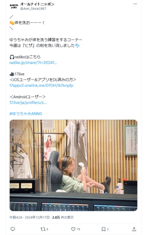Image resolution: width=146 pixels, height=235 pixels.
Task: Click the like count 79
Action: tap(78, 229)
